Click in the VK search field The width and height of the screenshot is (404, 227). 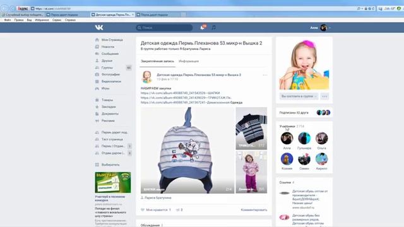click(x=164, y=28)
